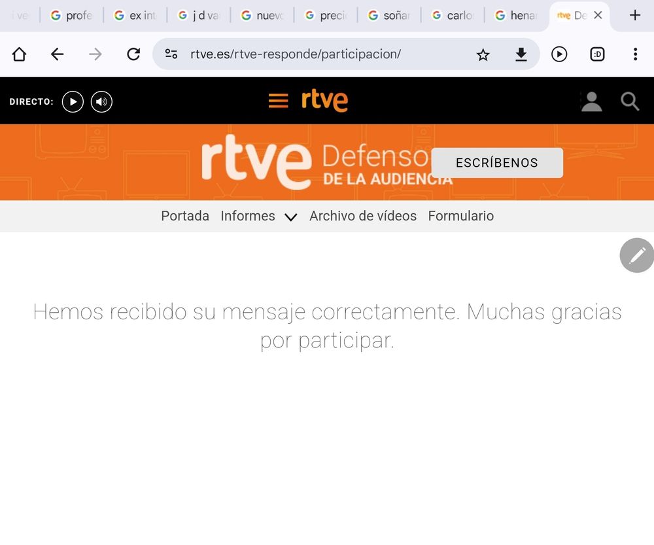Open the user account icon

pos(591,102)
